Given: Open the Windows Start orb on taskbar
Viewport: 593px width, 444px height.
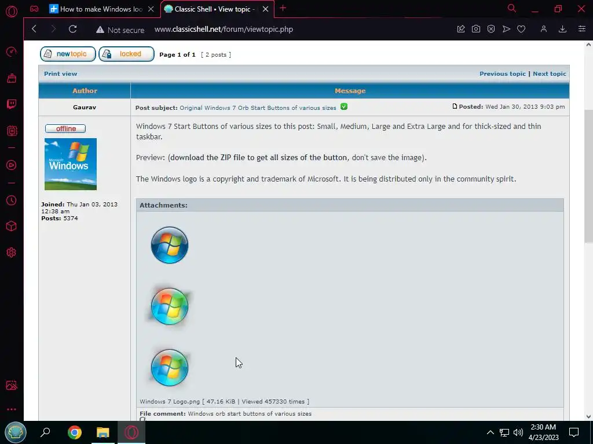Looking at the screenshot, I should click(15, 432).
